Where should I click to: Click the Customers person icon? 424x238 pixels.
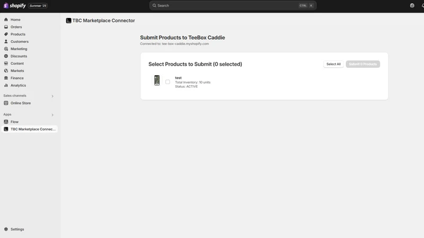click(x=6, y=42)
